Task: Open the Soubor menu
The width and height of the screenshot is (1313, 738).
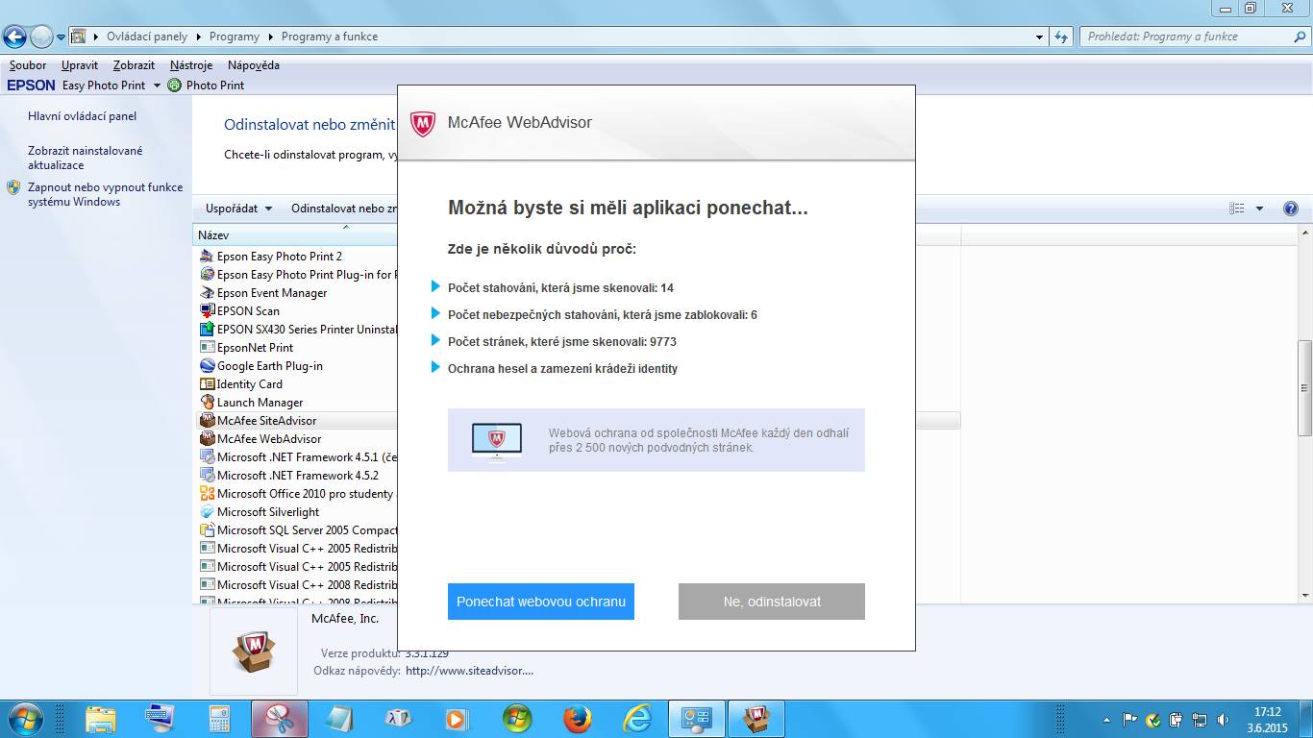Action: pyautogui.click(x=28, y=65)
